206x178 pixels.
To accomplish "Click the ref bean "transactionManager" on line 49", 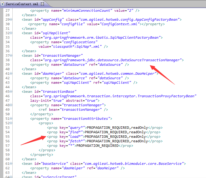I will coord(81,110).
